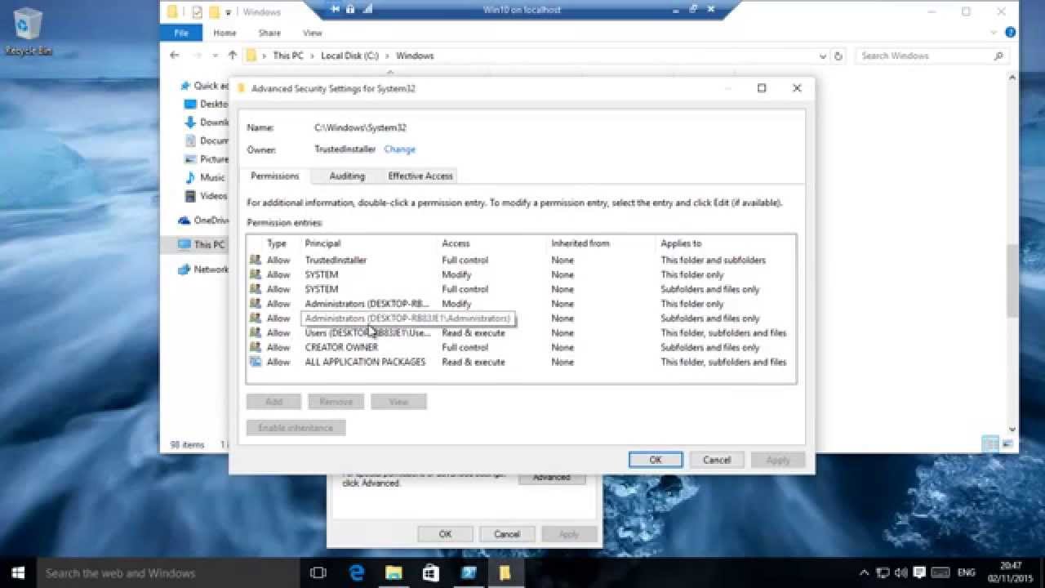This screenshot has height=588, width=1045.
Task: Open the Share ribbon tab
Action: point(269,33)
